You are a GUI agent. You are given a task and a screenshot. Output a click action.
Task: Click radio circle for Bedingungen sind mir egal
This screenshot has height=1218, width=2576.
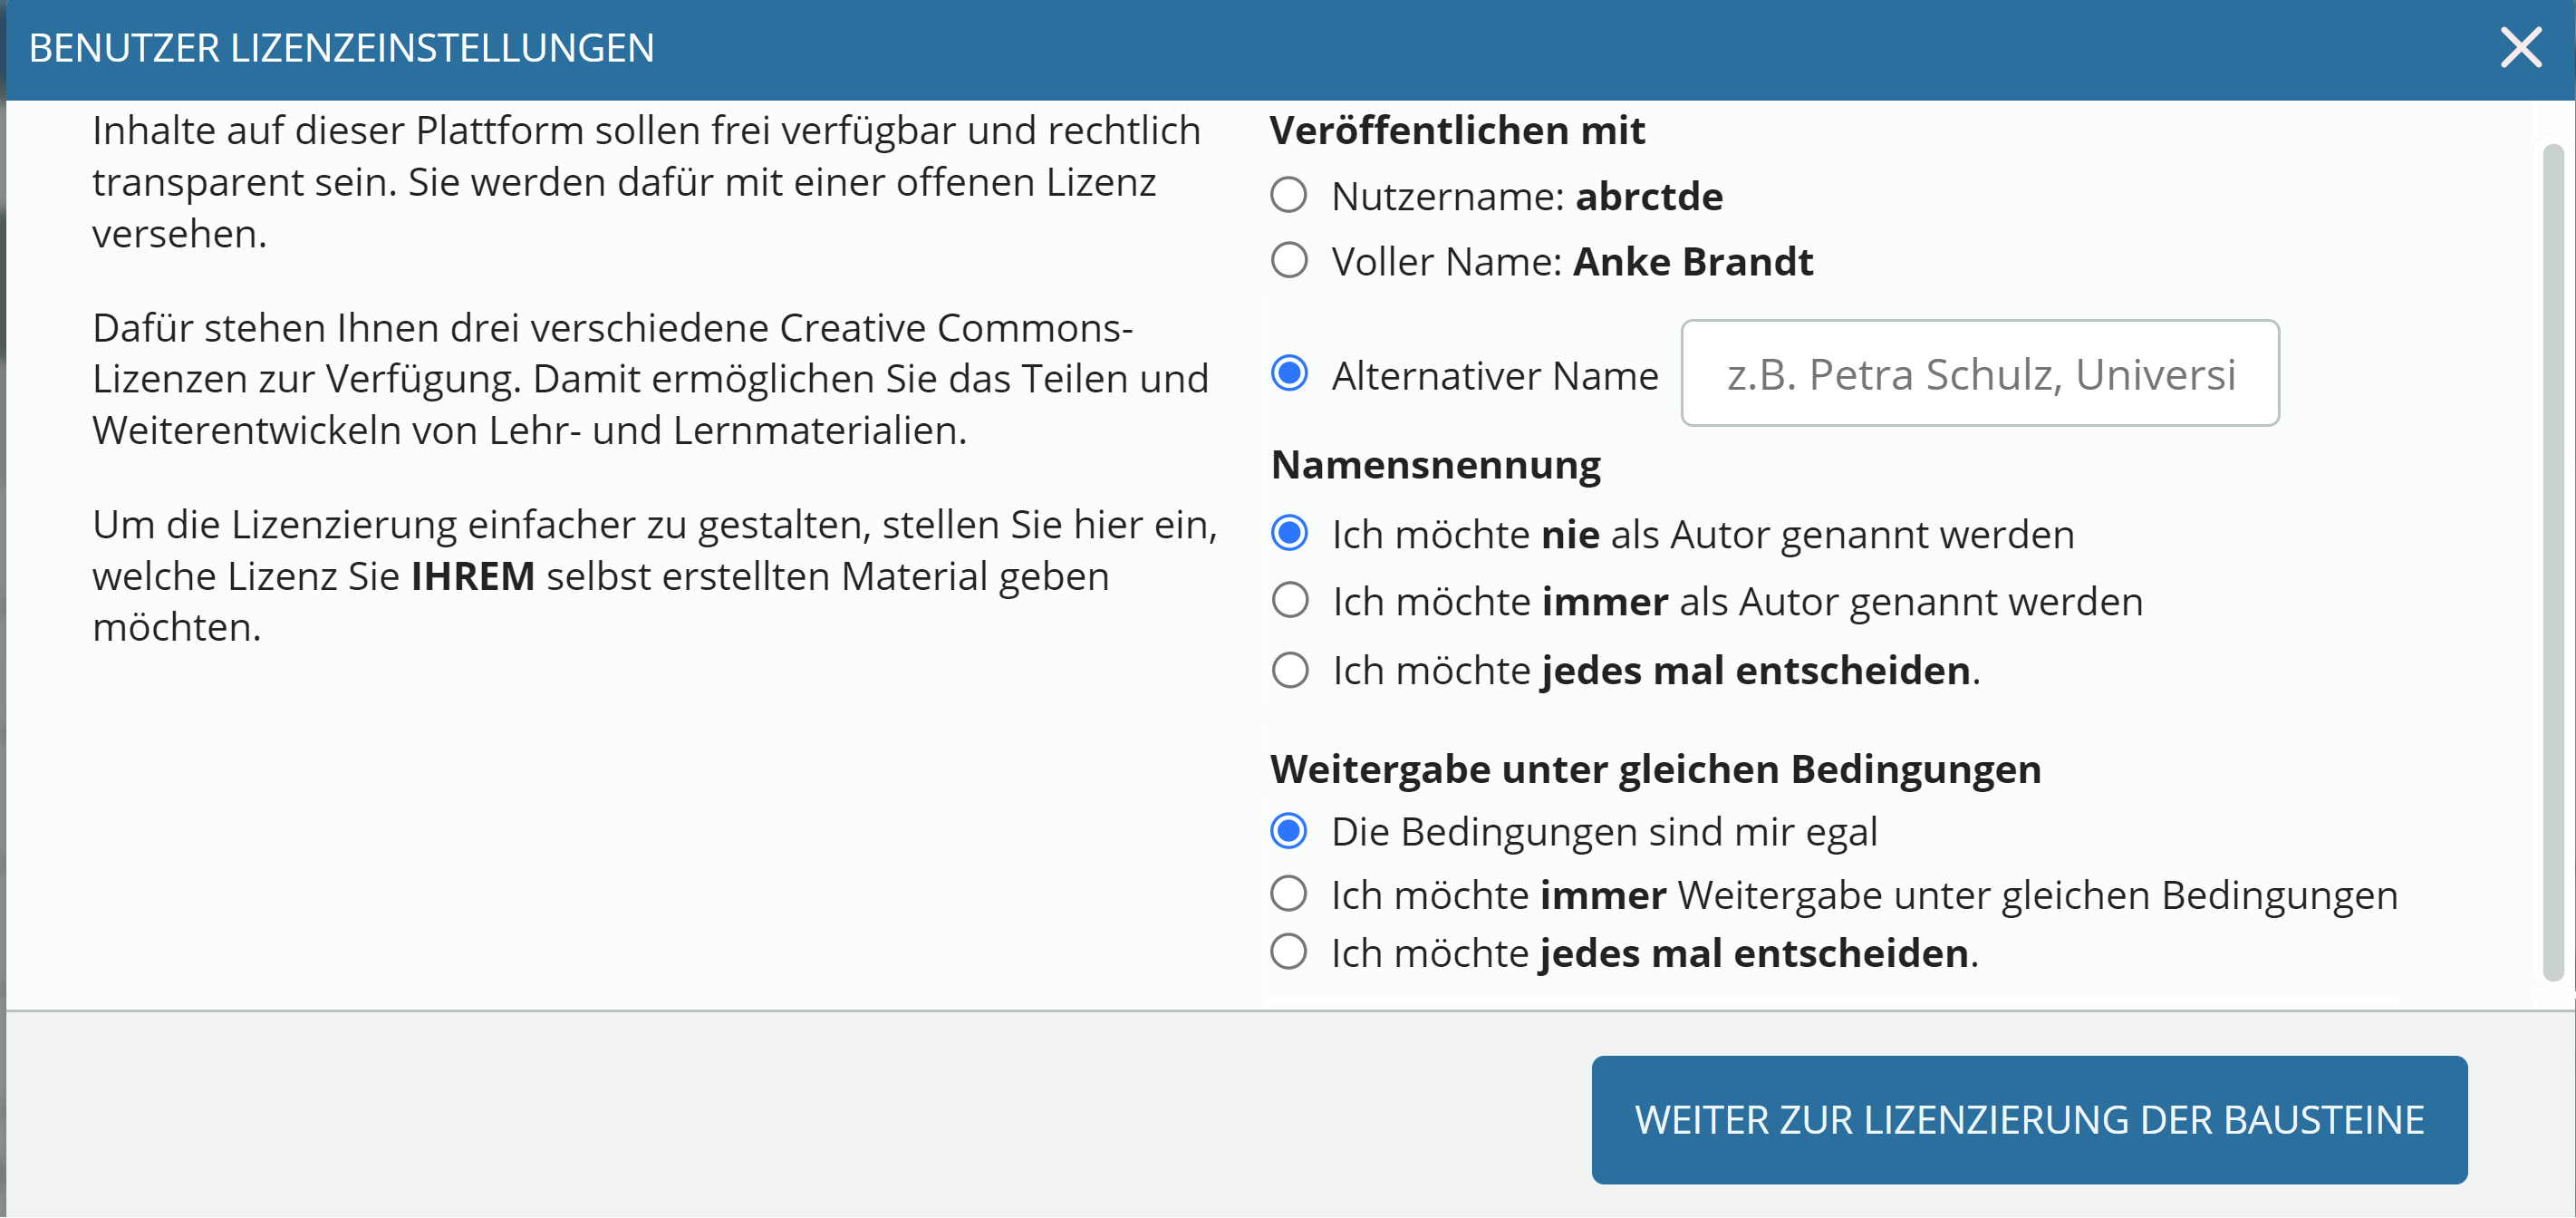point(1288,830)
